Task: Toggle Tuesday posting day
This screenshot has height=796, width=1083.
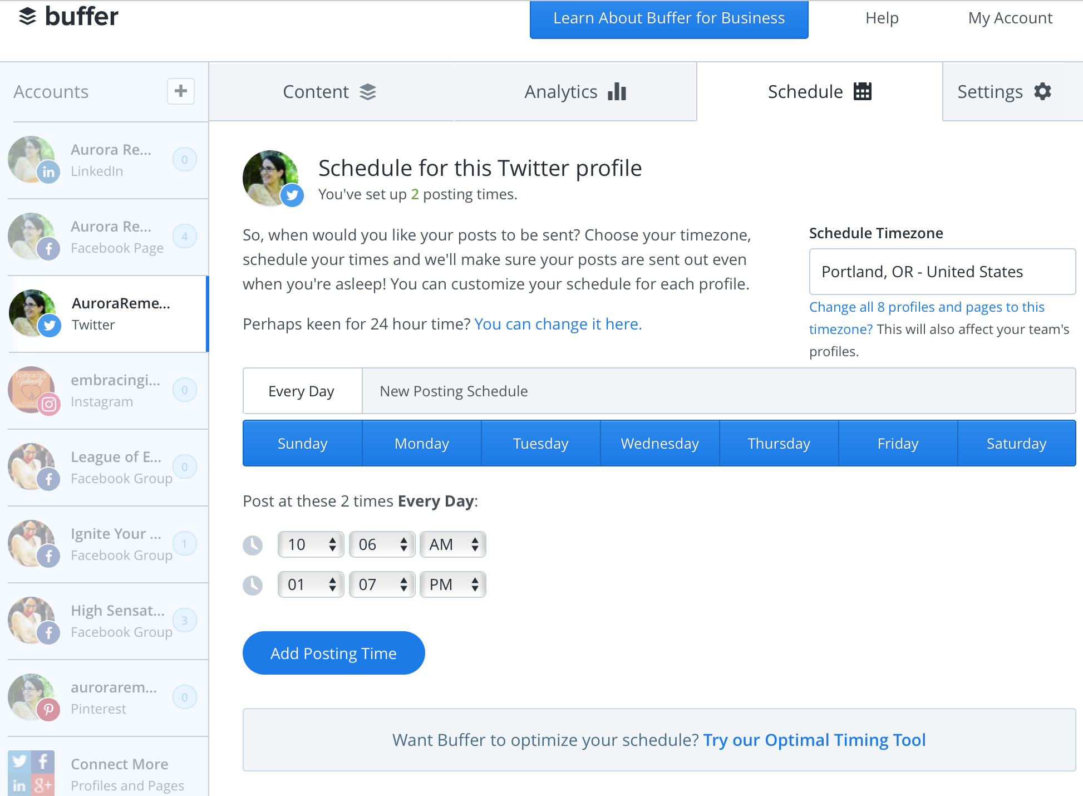Action: 541,444
